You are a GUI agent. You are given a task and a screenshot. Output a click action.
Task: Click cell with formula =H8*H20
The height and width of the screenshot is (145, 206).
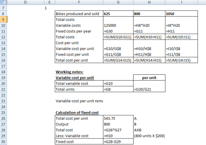point(149,25)
